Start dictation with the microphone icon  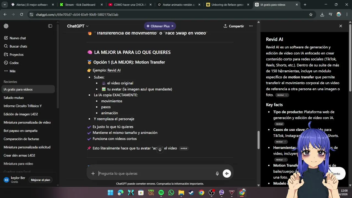click(217, 174)
